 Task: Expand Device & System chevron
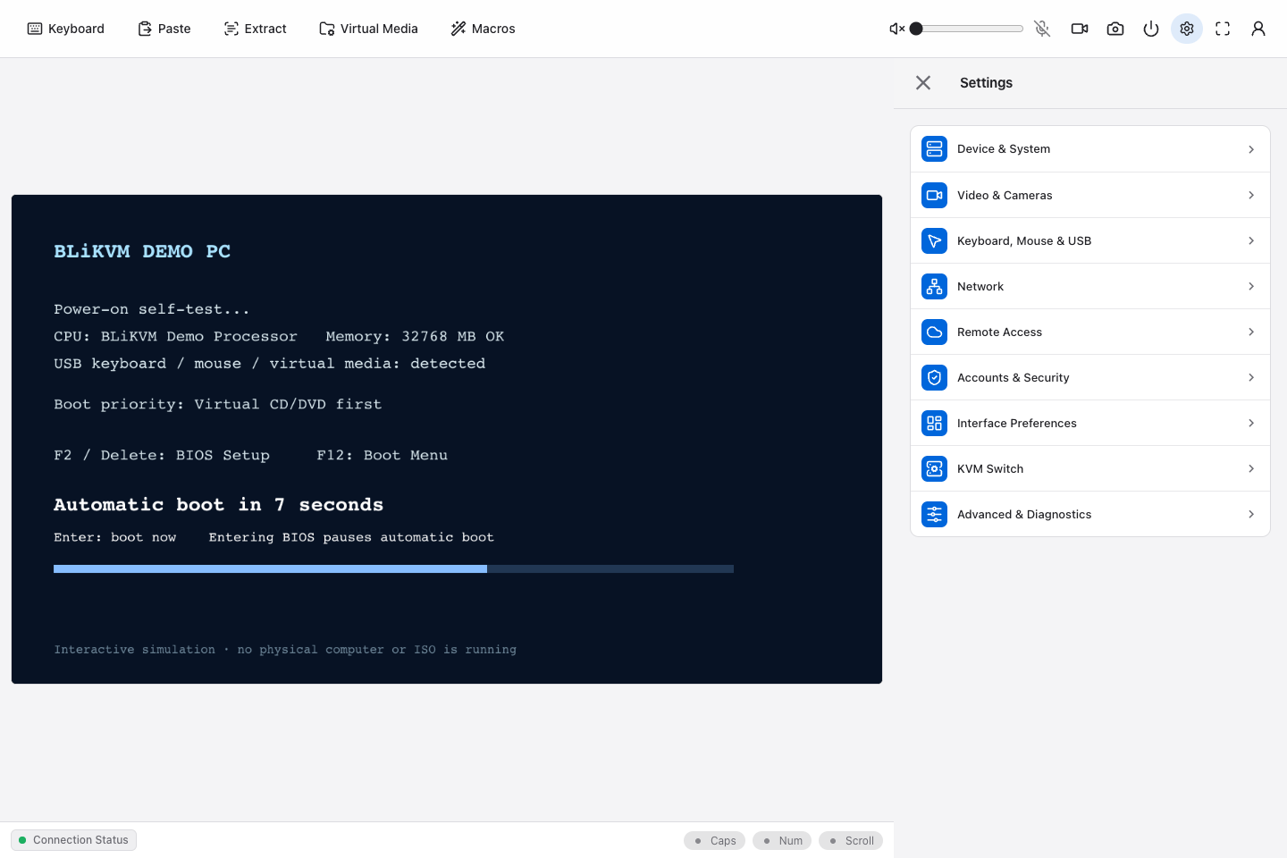[x=1251, y=149]
